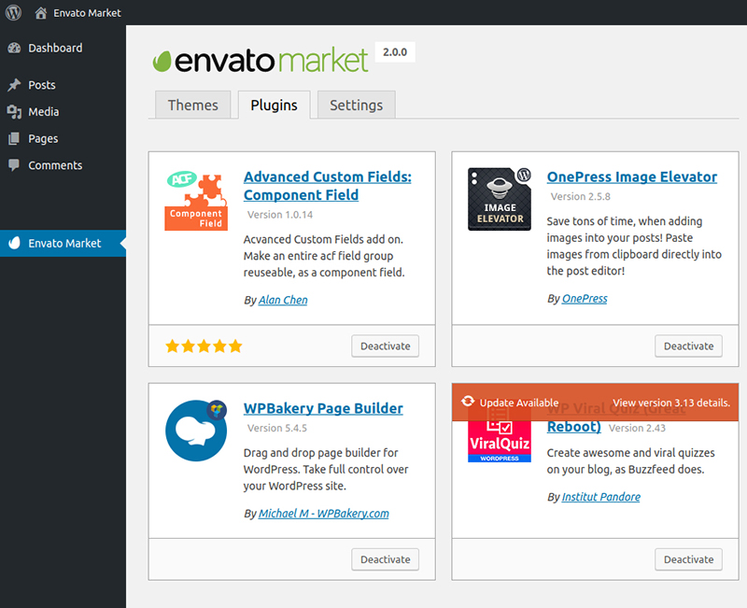Click the Comments speech bubble icon
The image size is (747, 608).
tap(14, 165)
